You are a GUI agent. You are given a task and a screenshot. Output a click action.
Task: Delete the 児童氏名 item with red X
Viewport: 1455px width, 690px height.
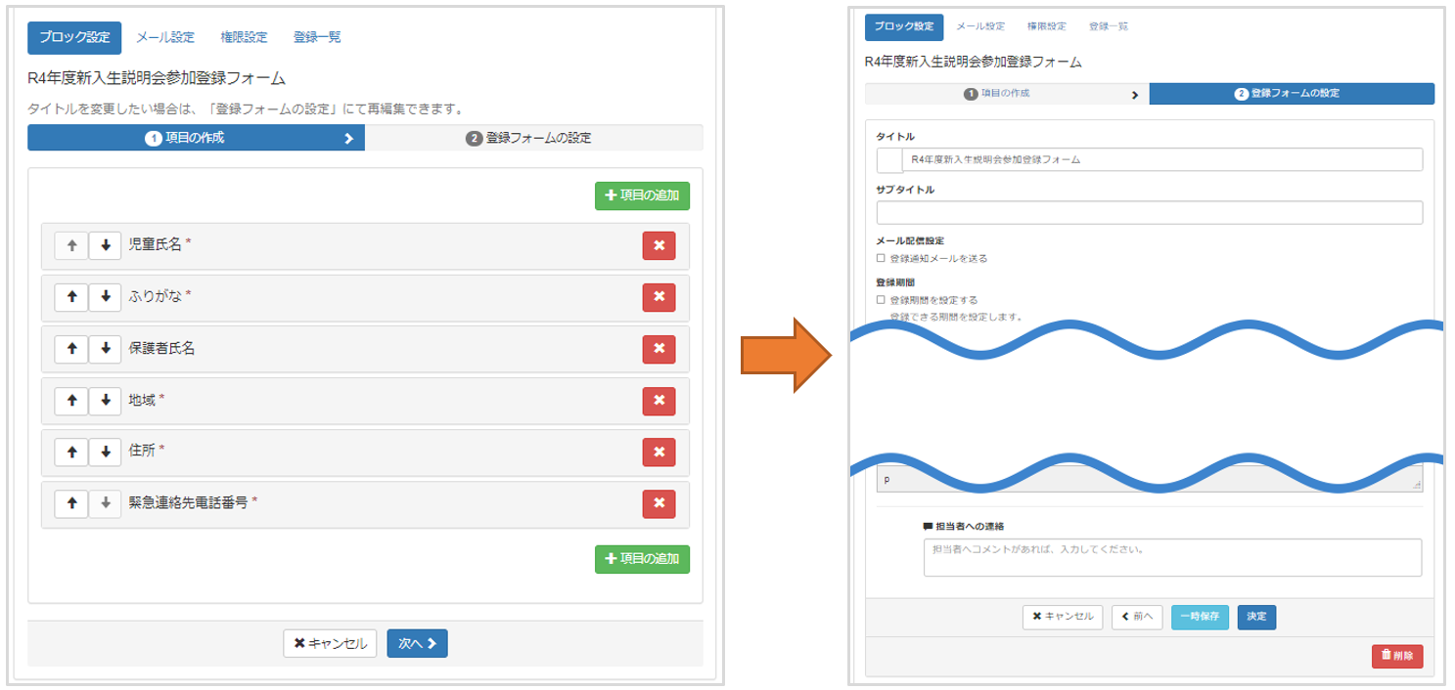(659, 245)
